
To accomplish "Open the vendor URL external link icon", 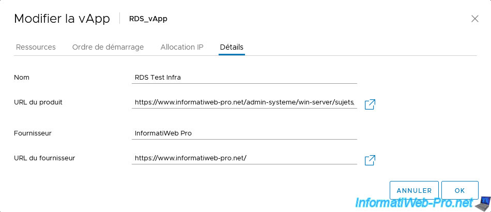I will 370,160.
